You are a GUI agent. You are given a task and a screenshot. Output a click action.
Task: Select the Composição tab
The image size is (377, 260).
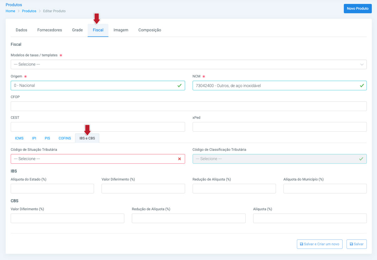coord(150,30)
